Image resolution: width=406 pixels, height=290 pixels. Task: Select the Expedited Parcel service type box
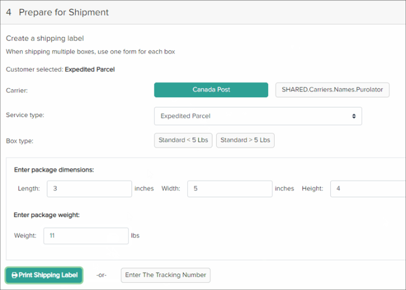(258, 116)
